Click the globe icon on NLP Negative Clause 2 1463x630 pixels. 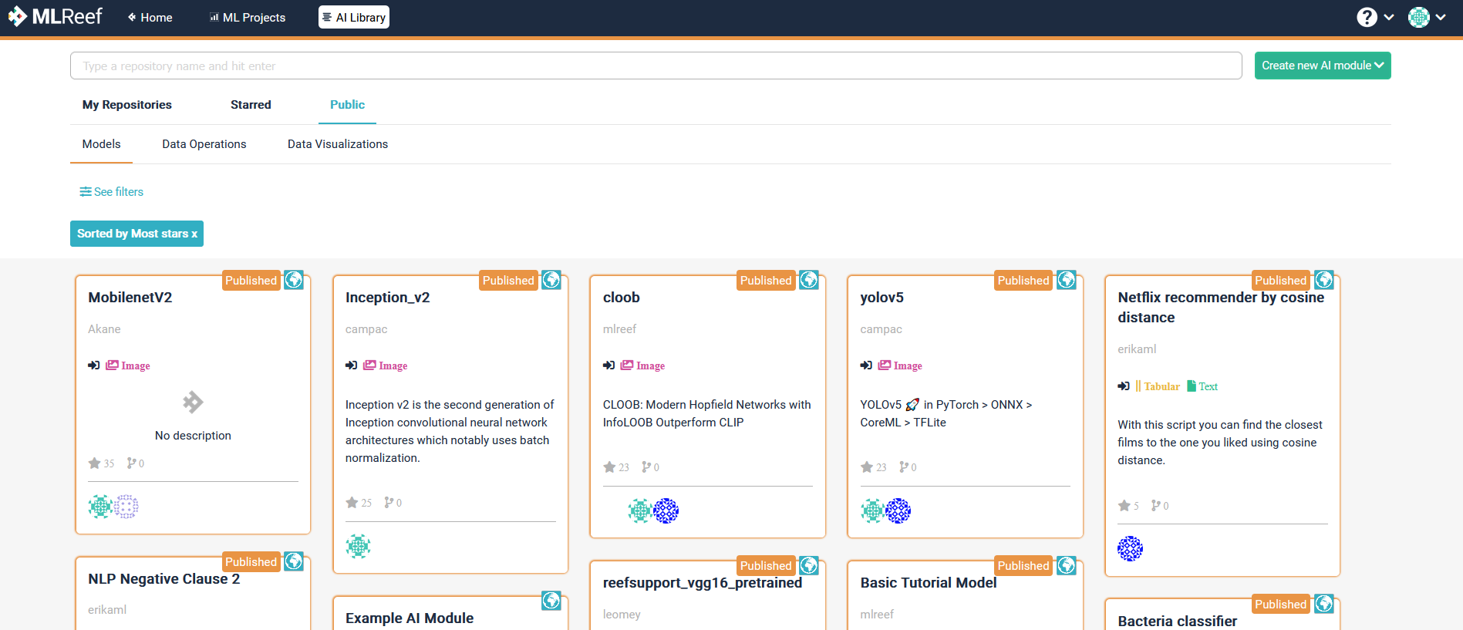click(294, 561)
